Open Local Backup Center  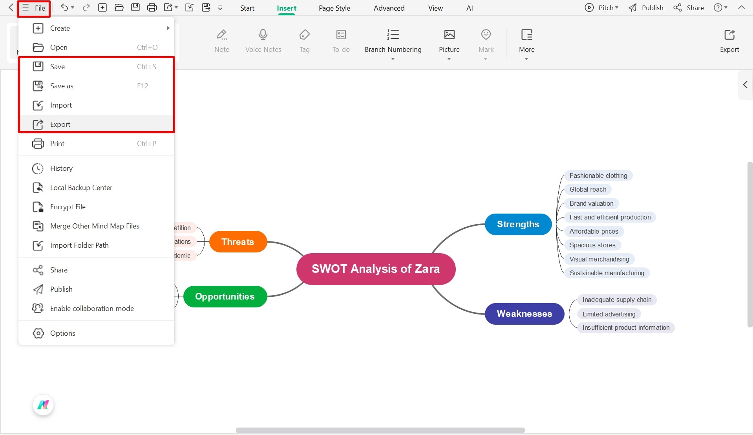point(96,188)
